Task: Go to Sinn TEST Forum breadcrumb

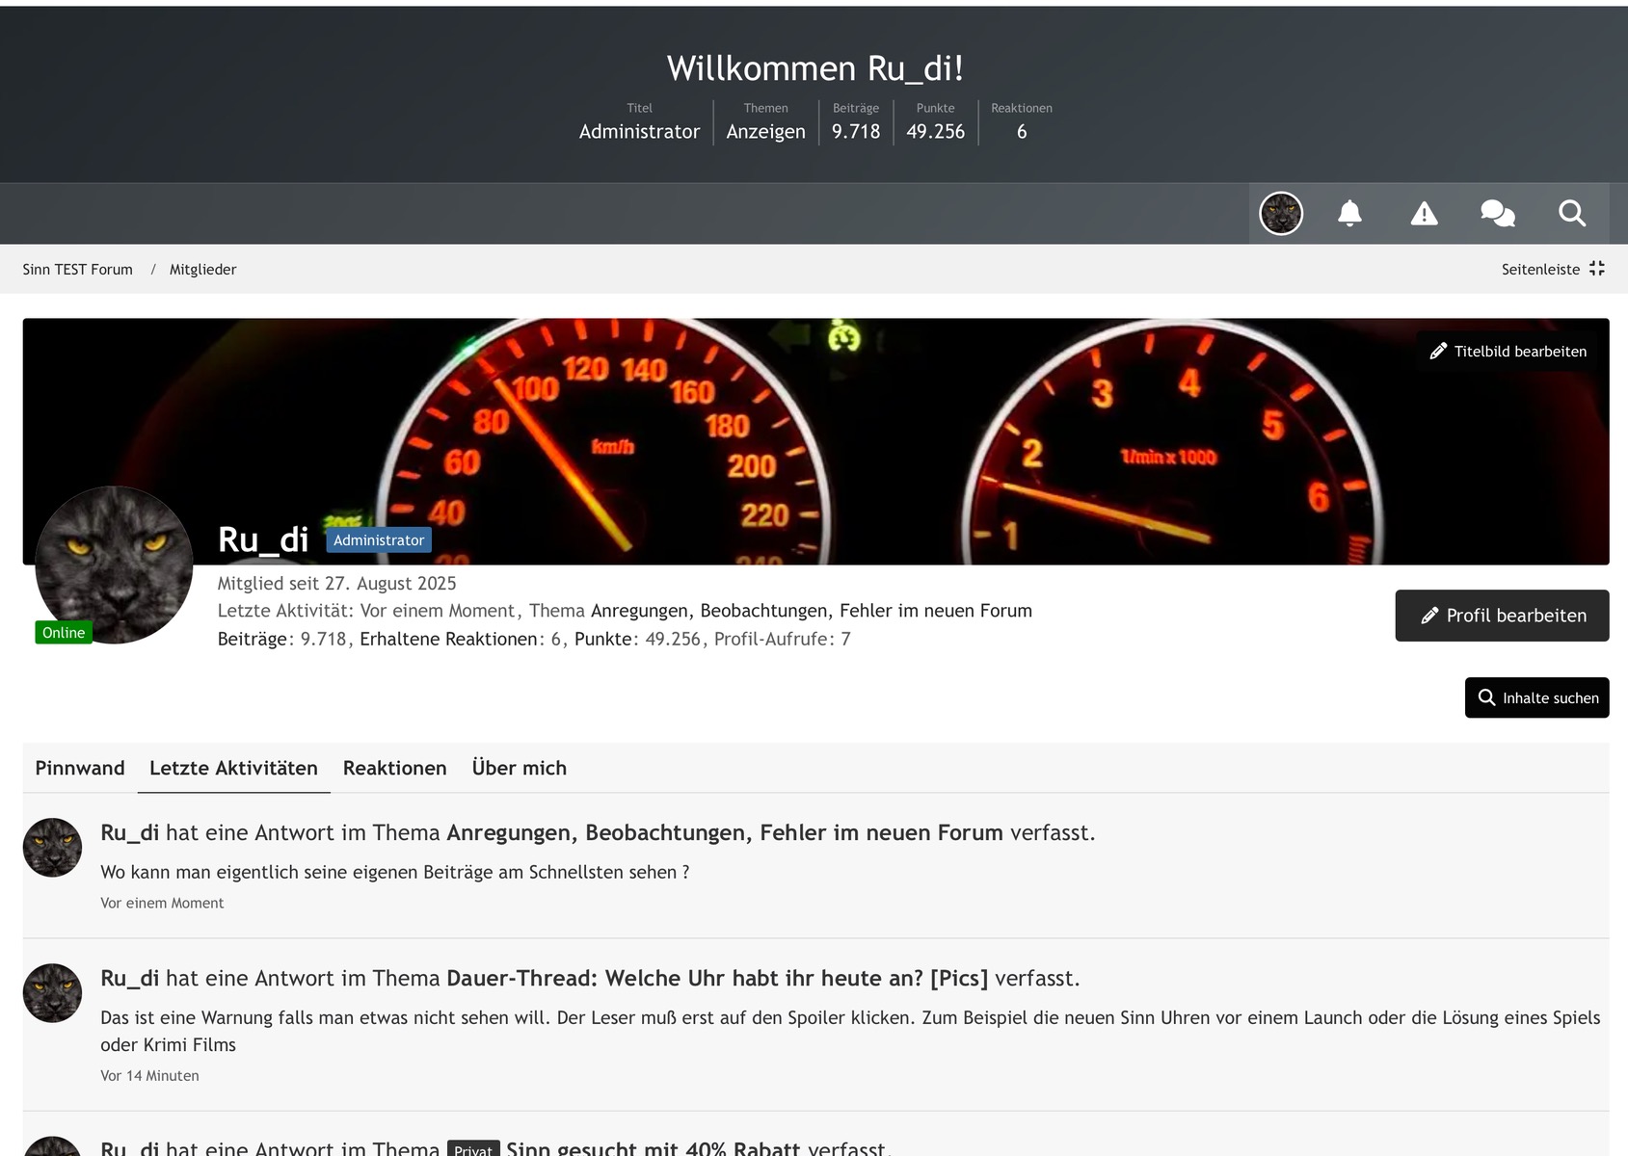Action: 78,270
